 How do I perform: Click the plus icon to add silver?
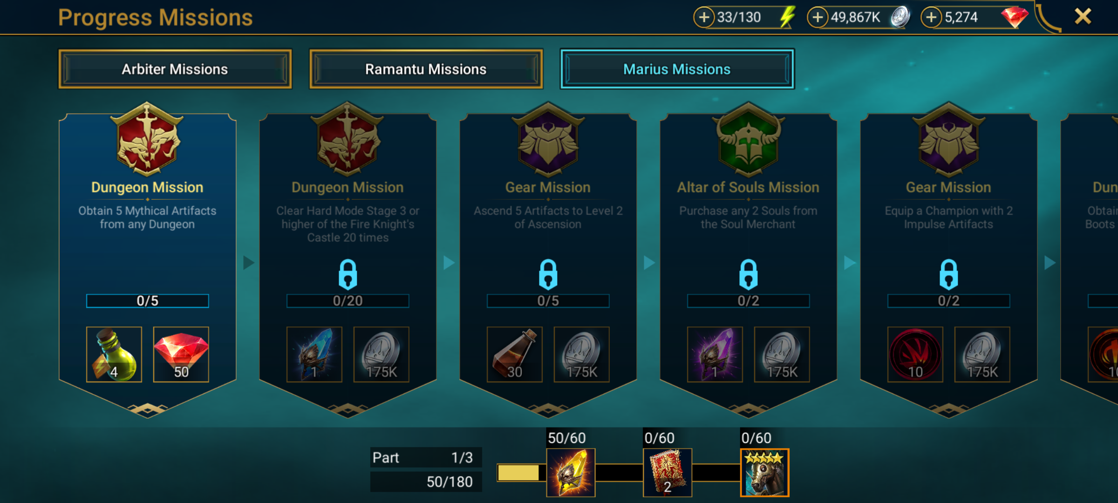[818, 18]
